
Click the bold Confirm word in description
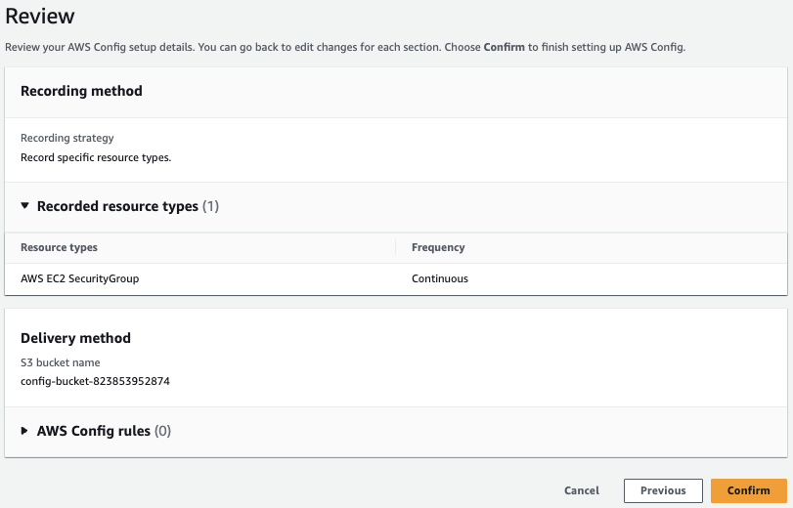pyautogui.click(x=505, y=47)
